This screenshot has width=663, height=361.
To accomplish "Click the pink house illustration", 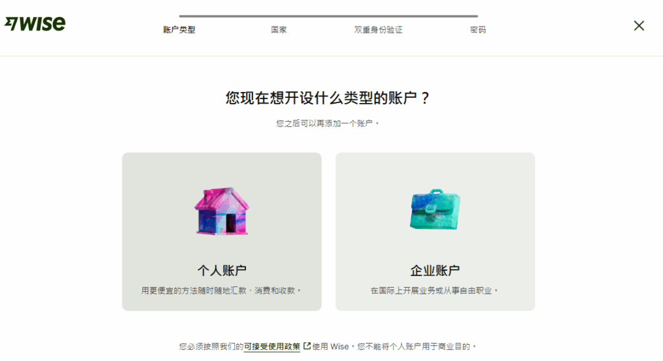I will [x=221, y=211].
